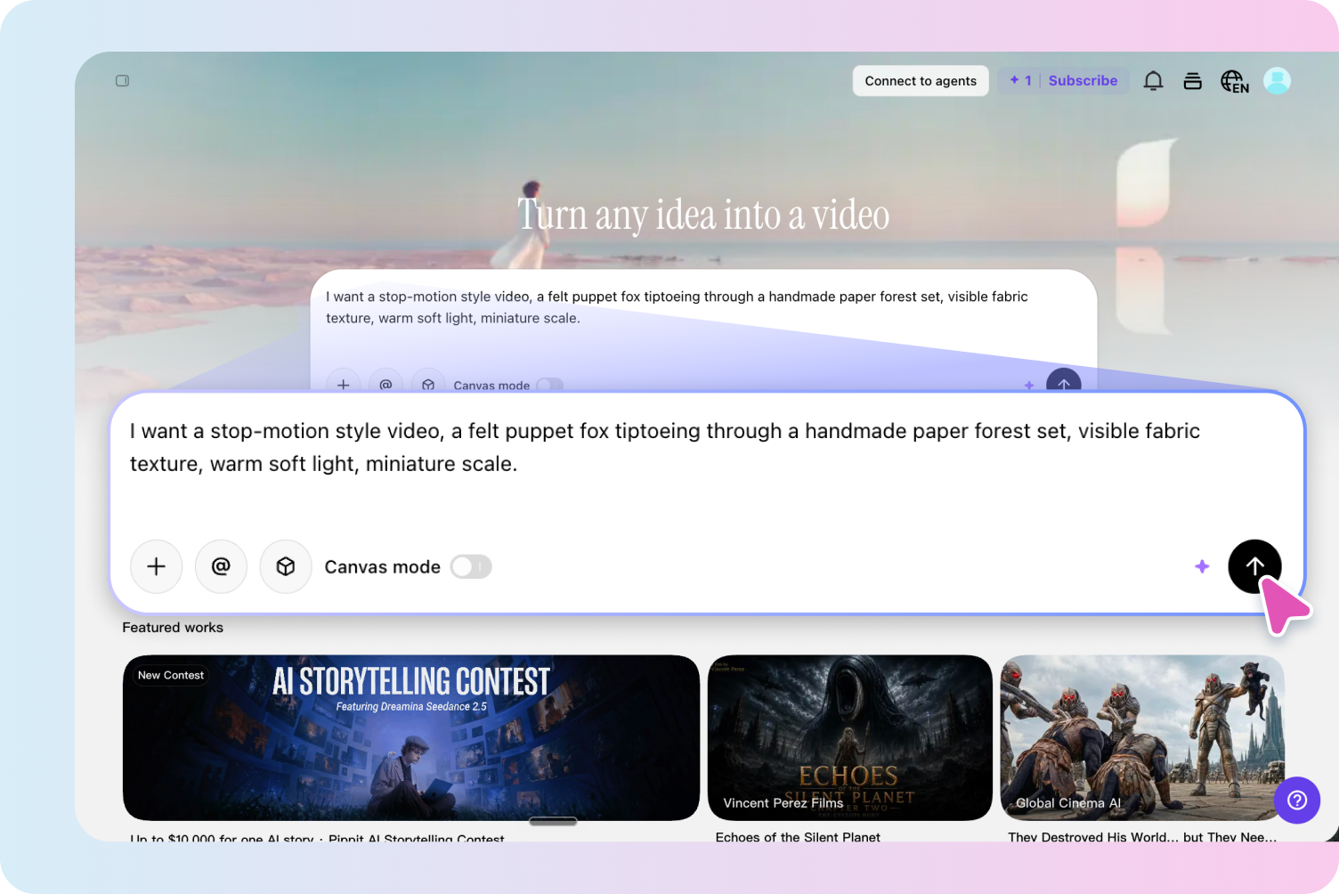Open the Global Cinema AI video thumbnail
The image size is (1339, 894).
tap(1142, 738)
